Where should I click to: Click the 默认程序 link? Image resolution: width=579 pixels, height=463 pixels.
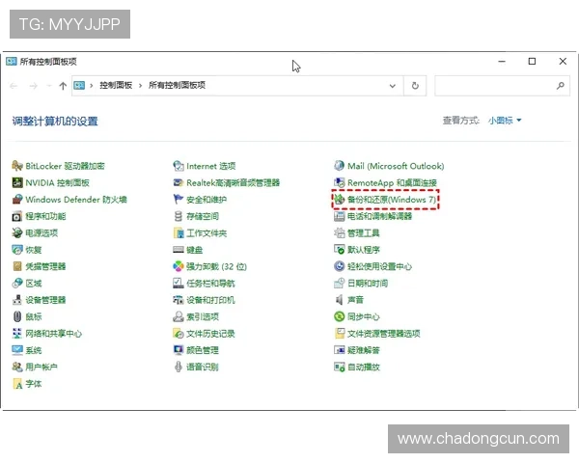(364, 250)
